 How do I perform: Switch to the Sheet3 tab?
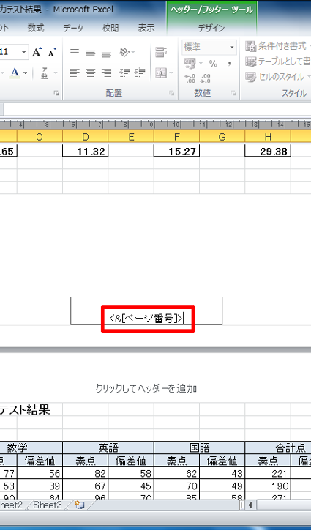pyautogui.click(x=48, y=505)
